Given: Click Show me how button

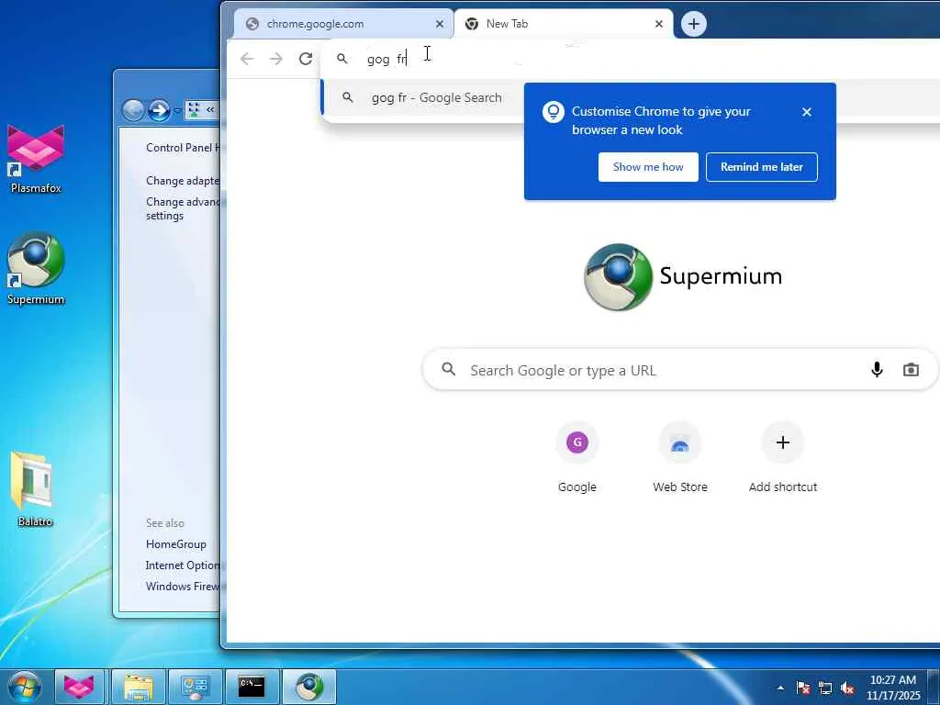Looking at the screenshot, I should pos(648,167).
